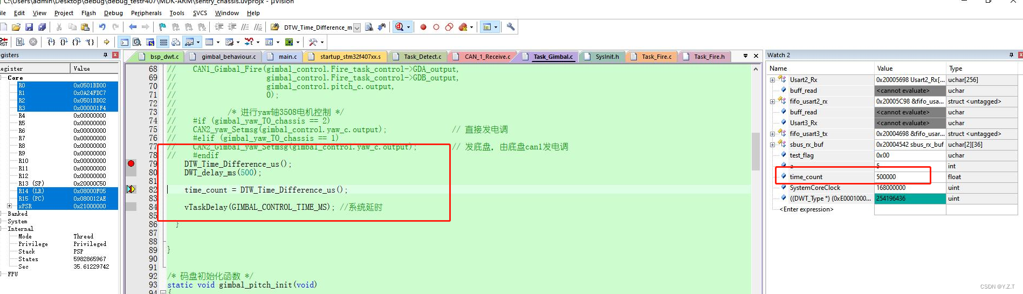
Task: Toggle the Start/Stop Debug Session button
Action: point(400,26)
